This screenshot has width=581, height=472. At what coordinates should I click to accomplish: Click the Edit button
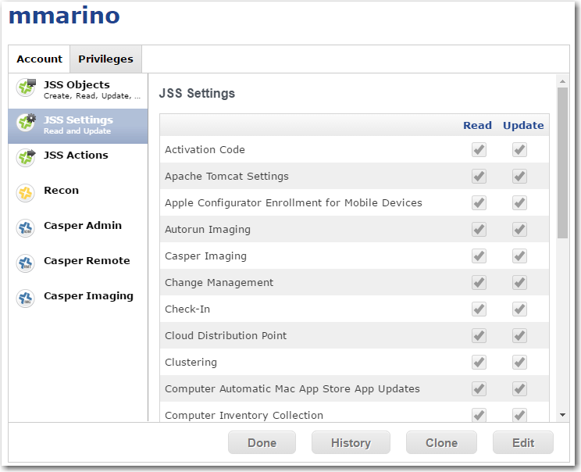523,442
